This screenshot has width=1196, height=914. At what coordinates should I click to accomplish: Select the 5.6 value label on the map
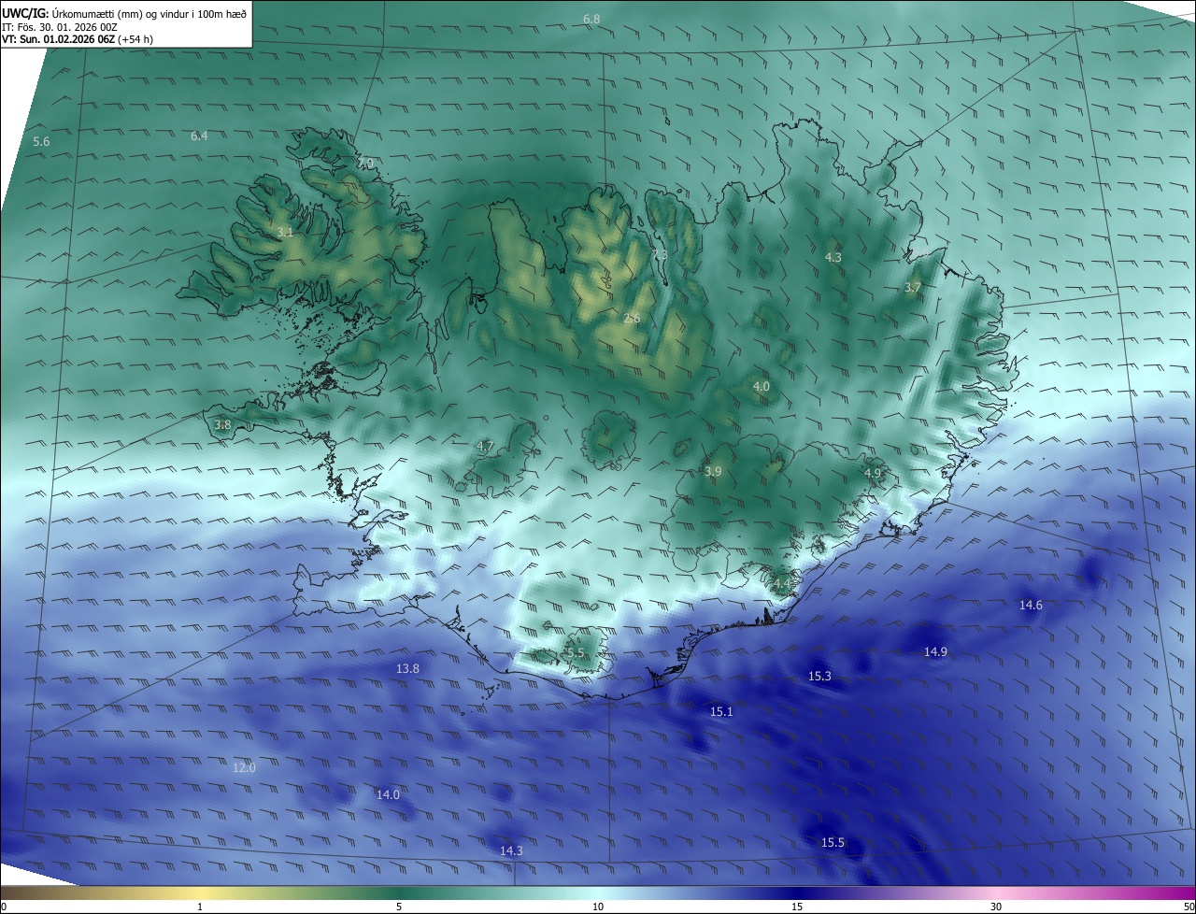tap(41, 141)
